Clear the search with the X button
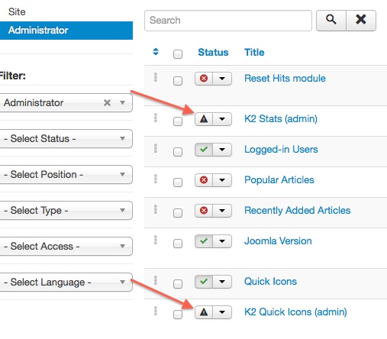Viewport: 387px width, 339px height. point(361,21)
